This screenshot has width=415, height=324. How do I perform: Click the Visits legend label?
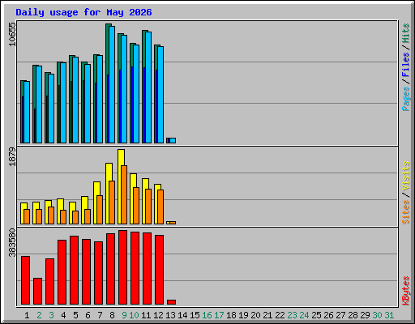coord(406,176)
